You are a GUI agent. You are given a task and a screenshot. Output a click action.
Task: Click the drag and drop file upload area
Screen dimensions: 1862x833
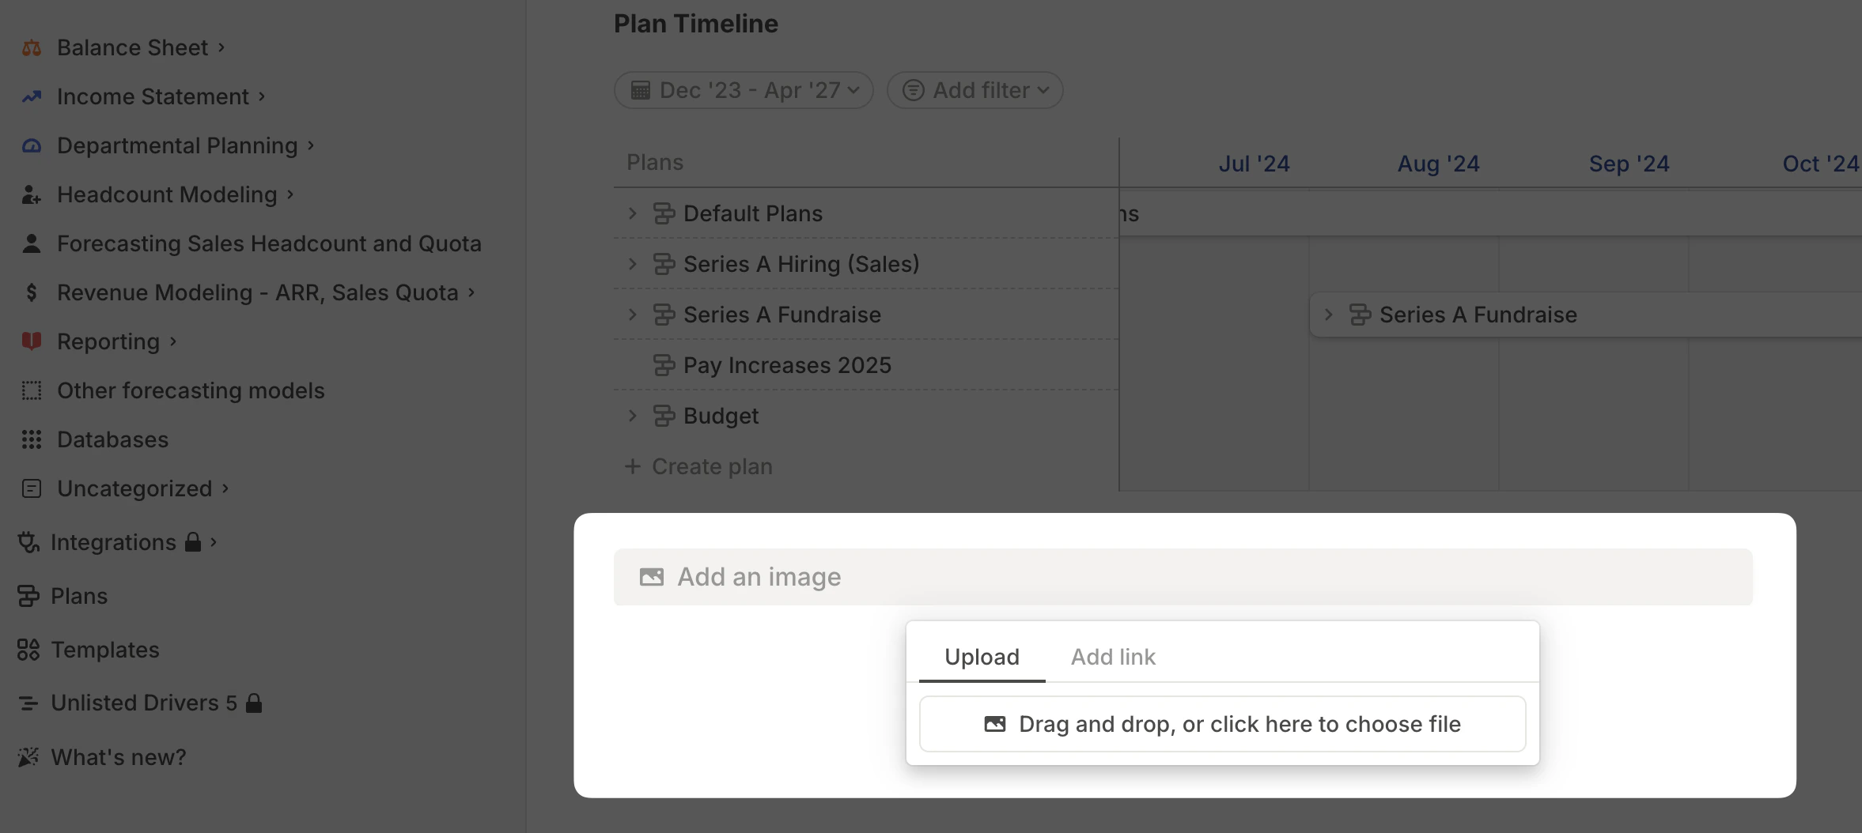pos(1222,723)
